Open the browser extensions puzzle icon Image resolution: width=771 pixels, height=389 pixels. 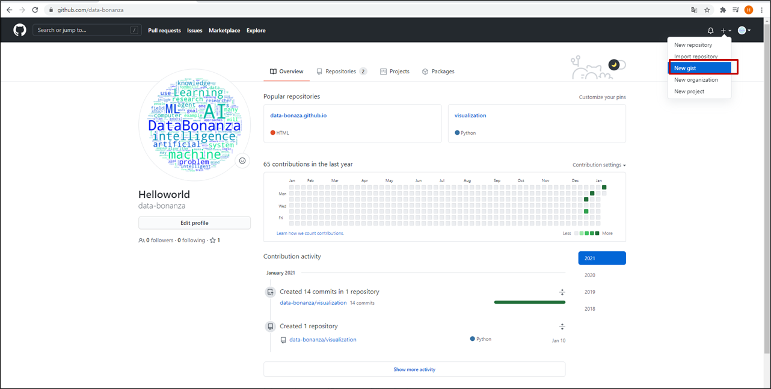pyautogui.click(x=723, y=10)
